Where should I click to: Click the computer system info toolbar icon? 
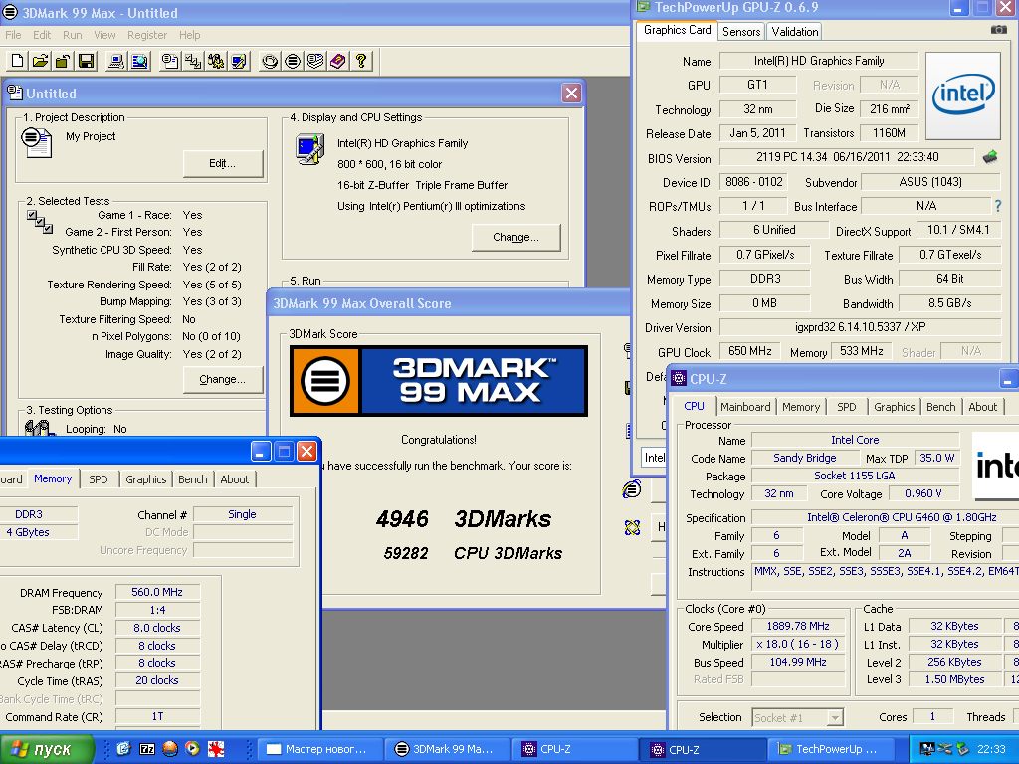coord(116,61)
